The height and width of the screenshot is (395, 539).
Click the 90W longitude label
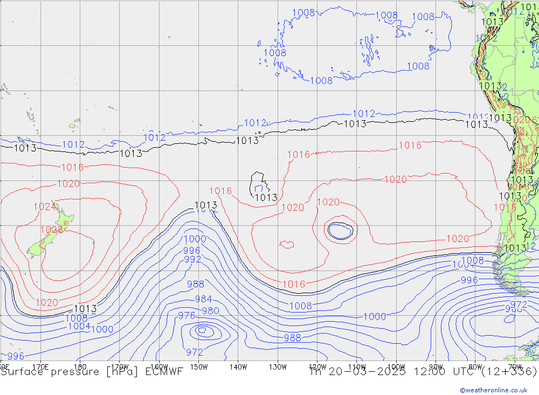click(436, 367)
